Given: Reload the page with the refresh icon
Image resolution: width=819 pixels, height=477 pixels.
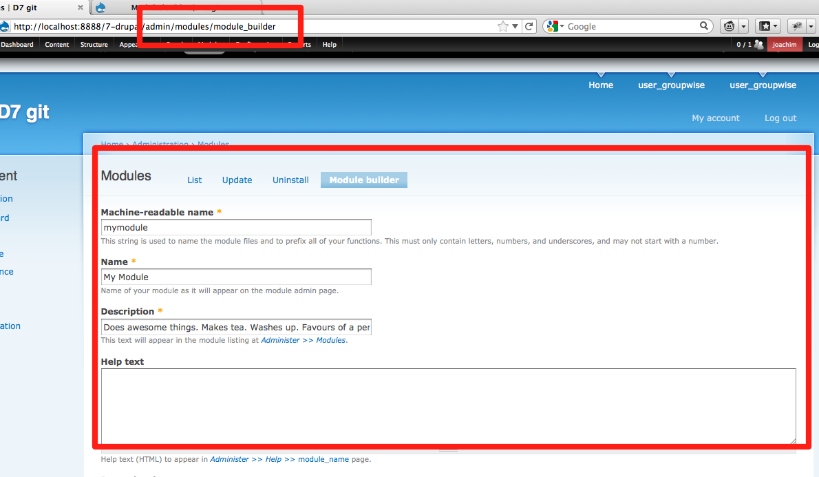Looking at the screenshot, I should [529, 26].
